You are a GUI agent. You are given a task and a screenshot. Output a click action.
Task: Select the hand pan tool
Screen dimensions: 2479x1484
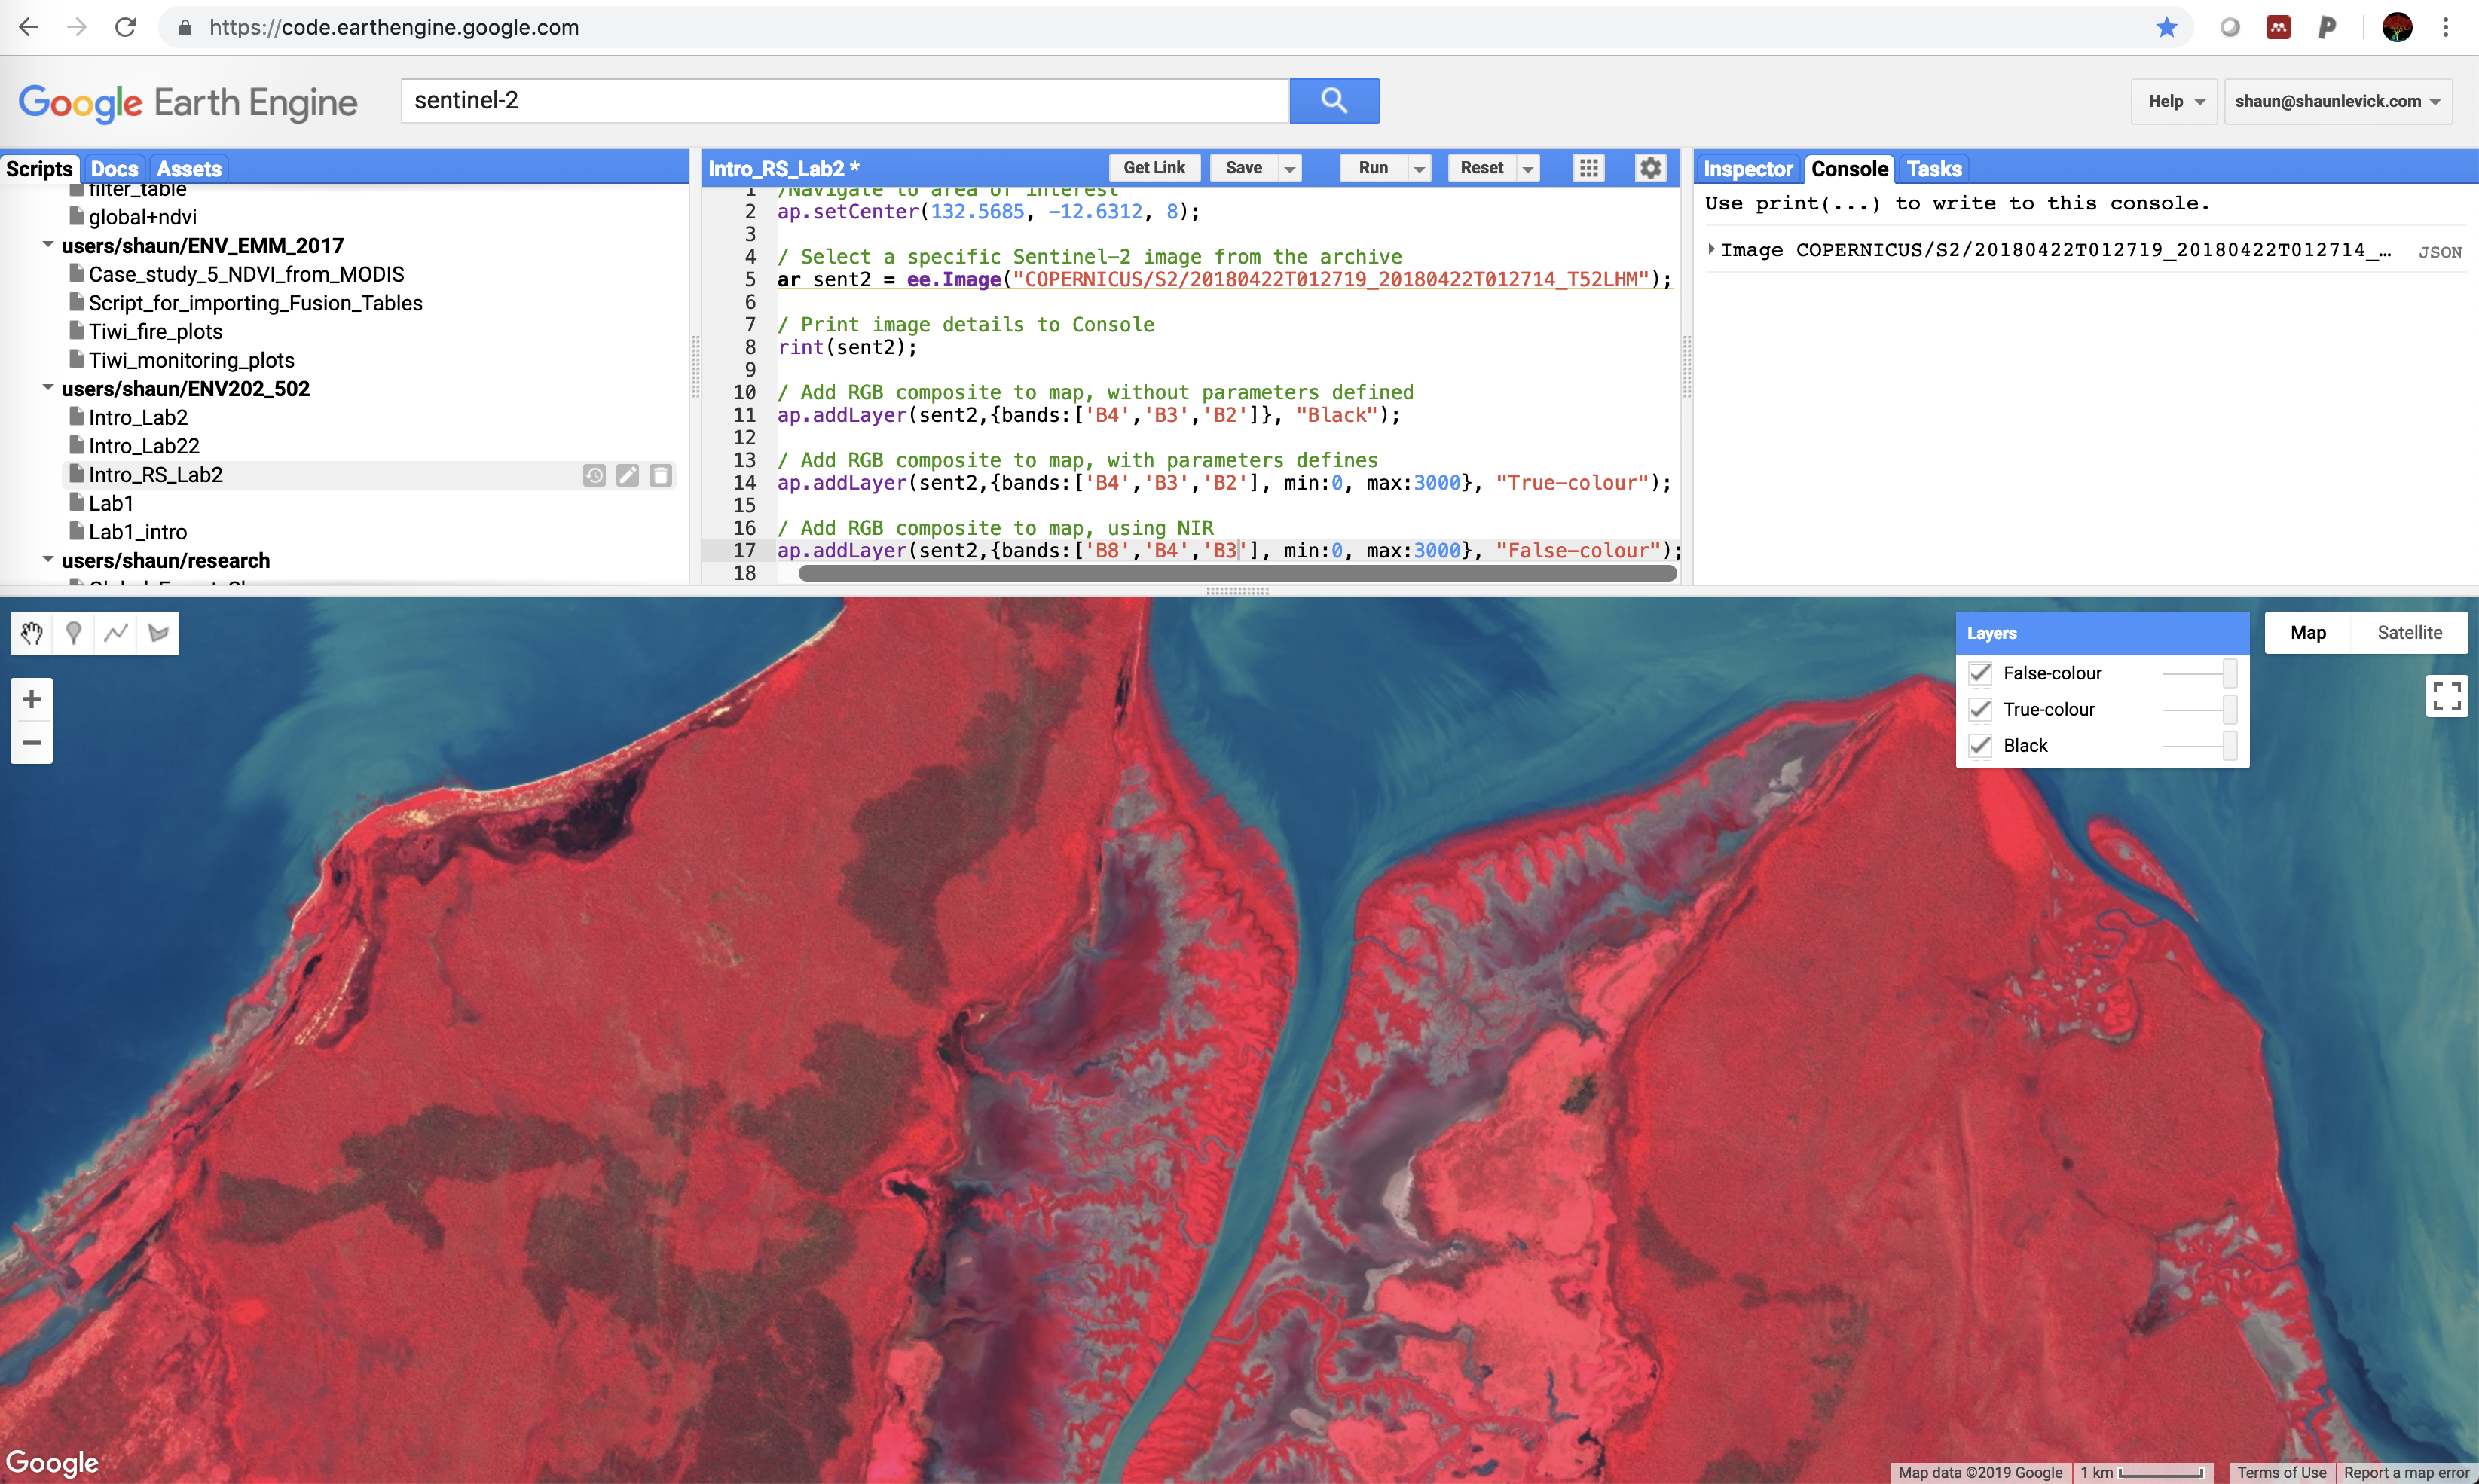pos(32,633)
